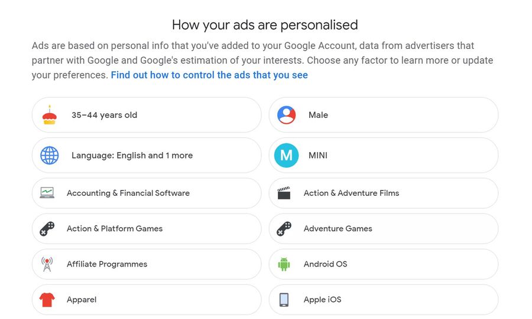This screenshot has height=319, width=532.
Task: Open Language: English and 1 more
Action: coord(147,155)
